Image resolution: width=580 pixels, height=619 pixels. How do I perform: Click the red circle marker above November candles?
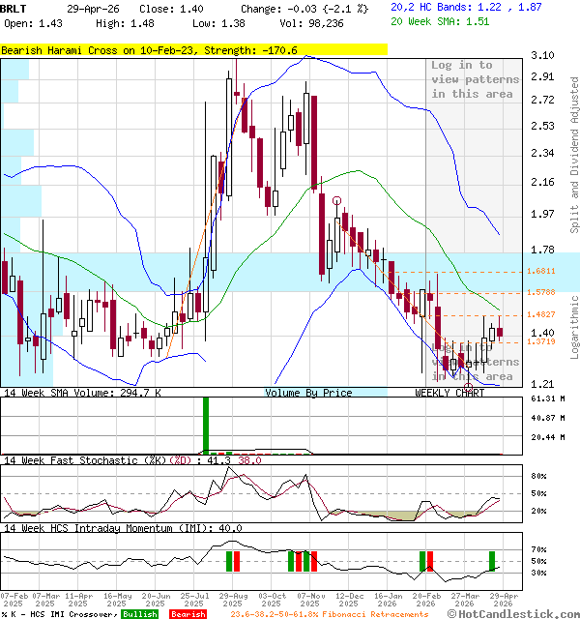tap(337, 200)
